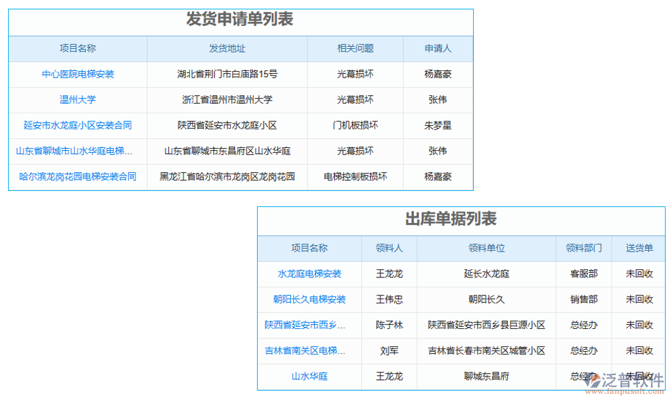Open the 哈尔滨龙岗花园电梯安装合同 link

(78, 177)
